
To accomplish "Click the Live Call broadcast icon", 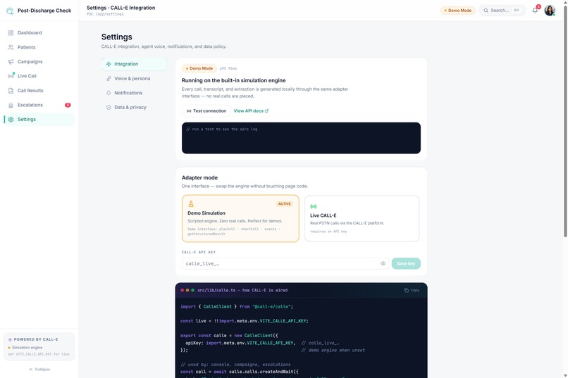I will tap(11, 76).
